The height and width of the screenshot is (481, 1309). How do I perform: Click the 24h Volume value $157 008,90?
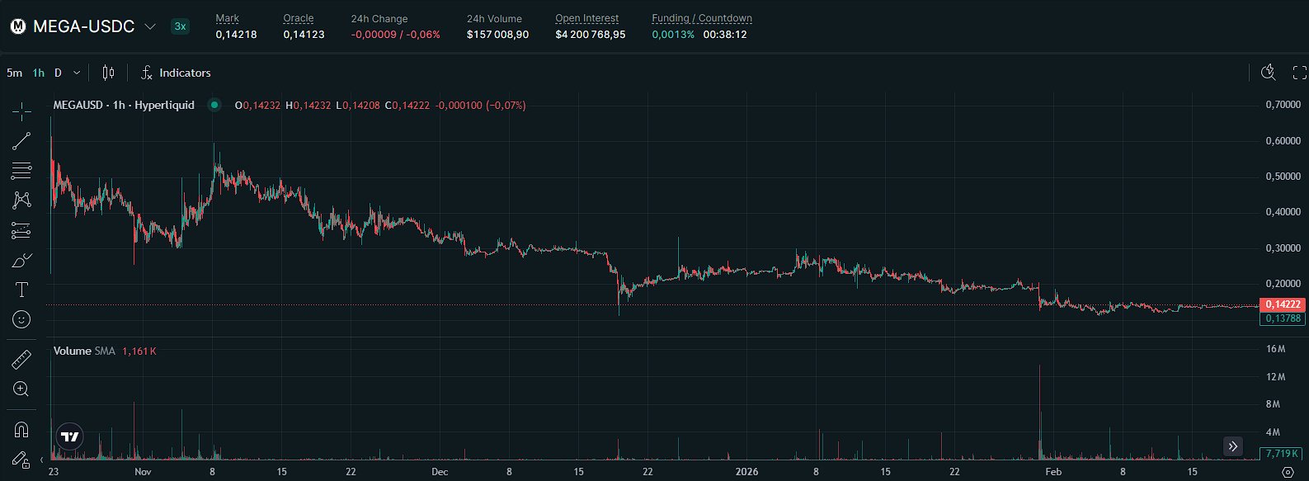click(497, 35)
